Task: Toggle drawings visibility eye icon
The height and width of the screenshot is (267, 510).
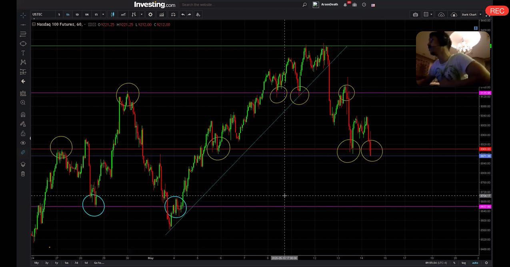Action: click(x=23, y=143)
